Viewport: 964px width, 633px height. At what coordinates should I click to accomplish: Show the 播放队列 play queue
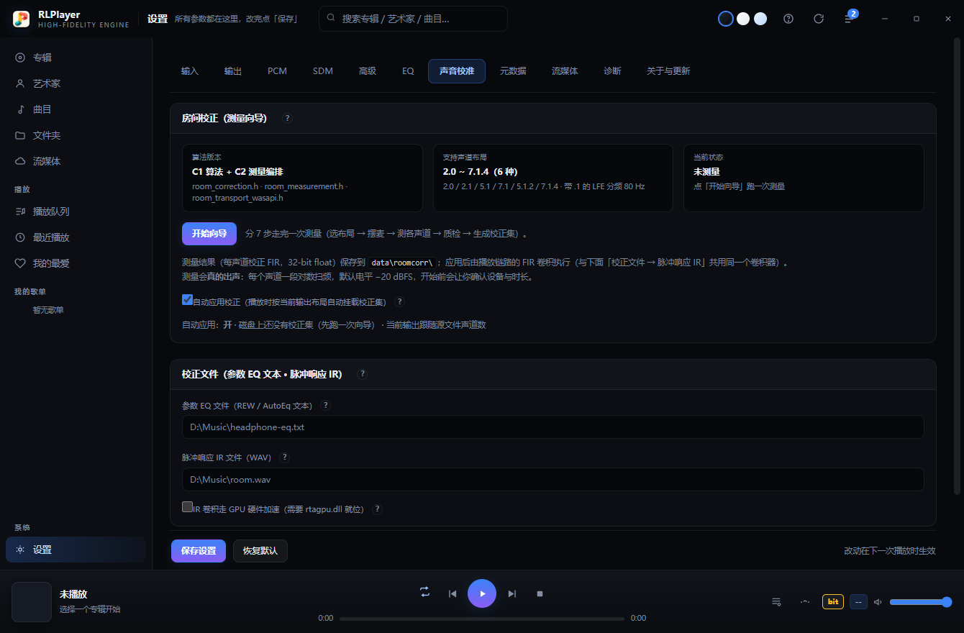click(x=76, y=211)
